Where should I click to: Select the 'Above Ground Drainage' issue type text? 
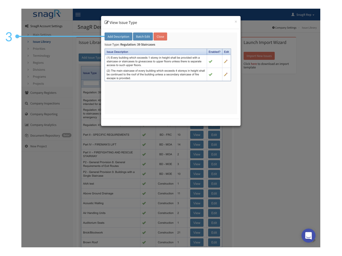coord(98,194)
